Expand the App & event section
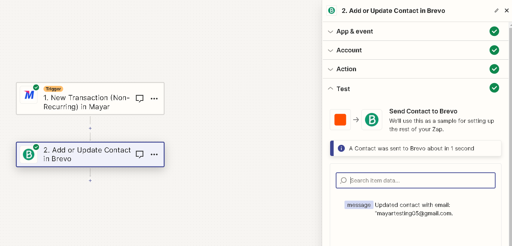Viewport: 512px width, 246px height. 415,31
